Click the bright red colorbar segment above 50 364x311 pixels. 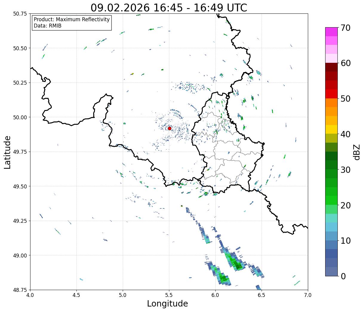[x=331, y=94]
